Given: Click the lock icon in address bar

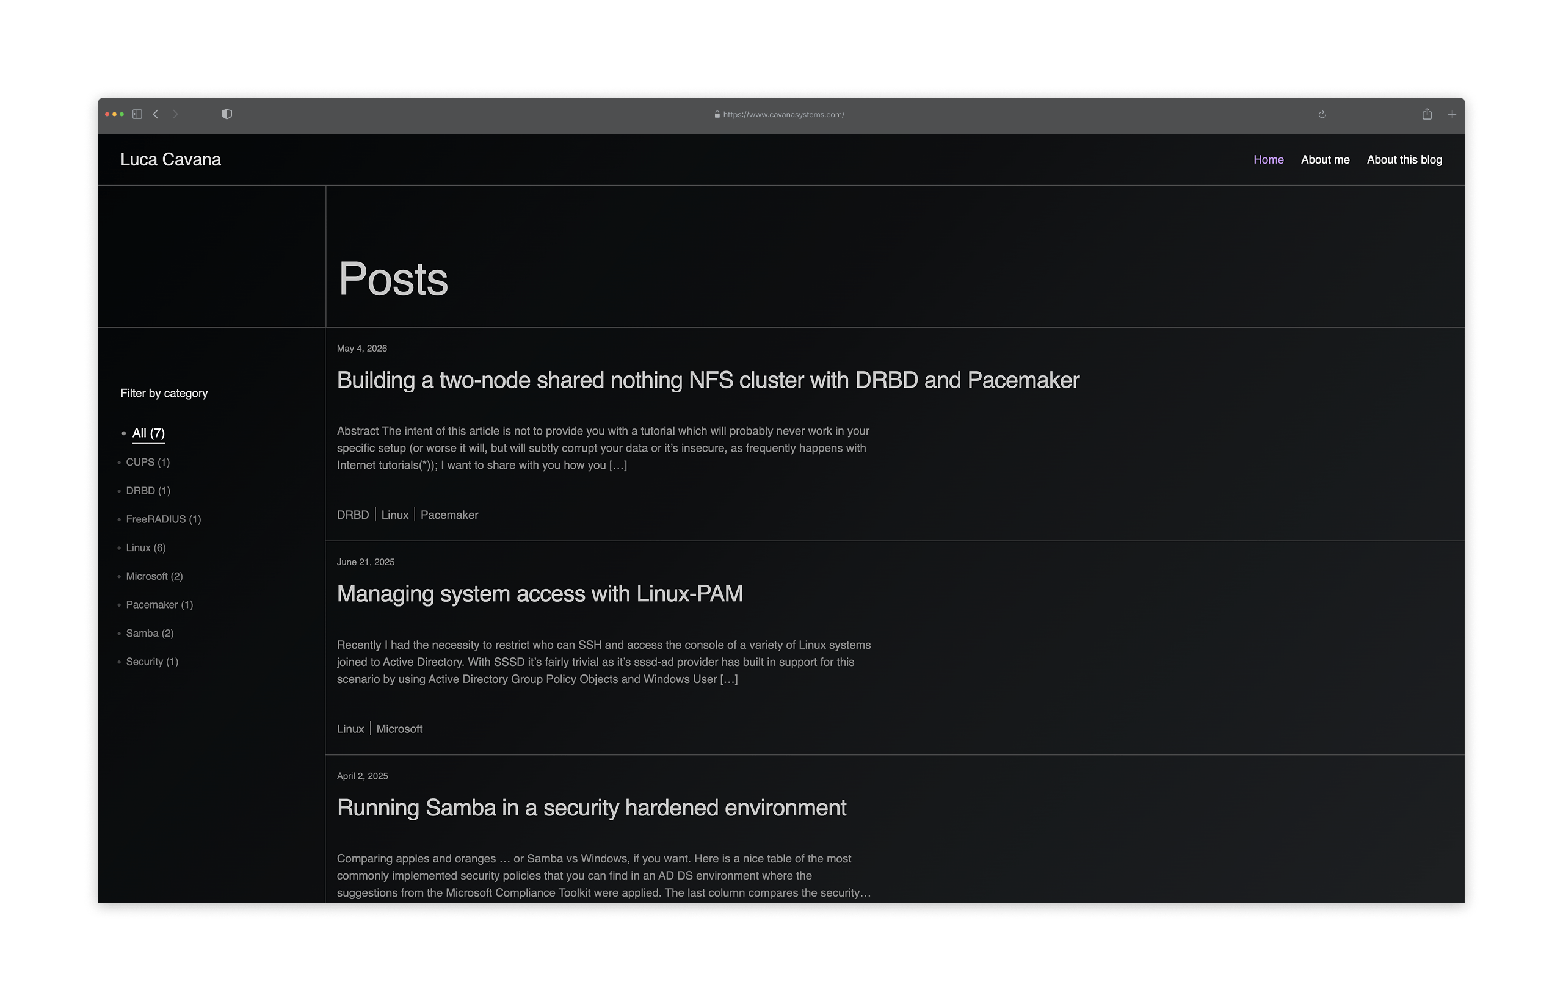Looking at the screenshot, I should click(x=717, y=114).
